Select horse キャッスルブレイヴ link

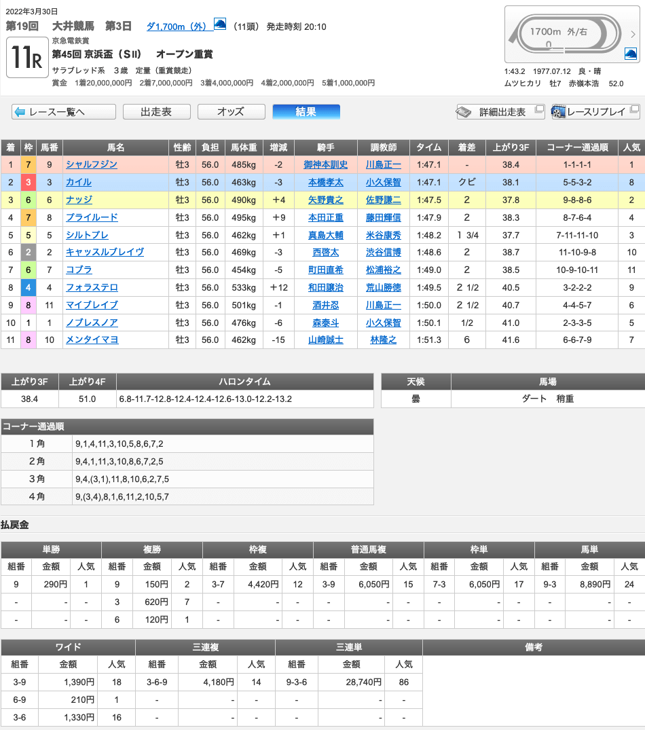pos(105,252)
